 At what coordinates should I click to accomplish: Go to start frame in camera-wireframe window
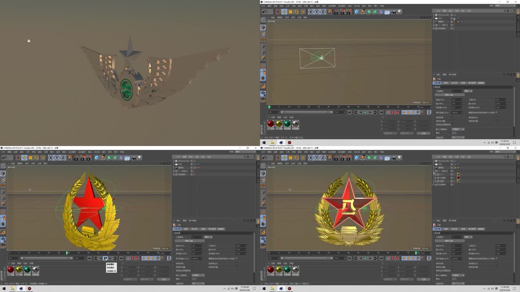coord(349,112)
